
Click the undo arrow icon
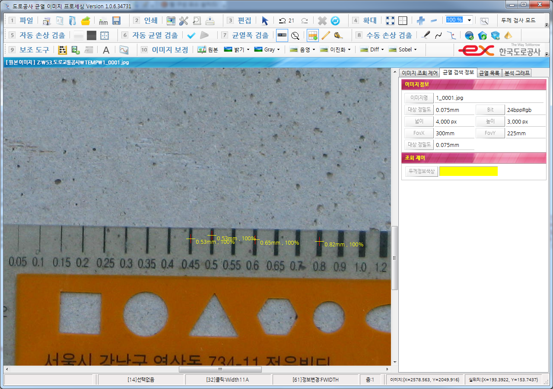click(282, 21)
